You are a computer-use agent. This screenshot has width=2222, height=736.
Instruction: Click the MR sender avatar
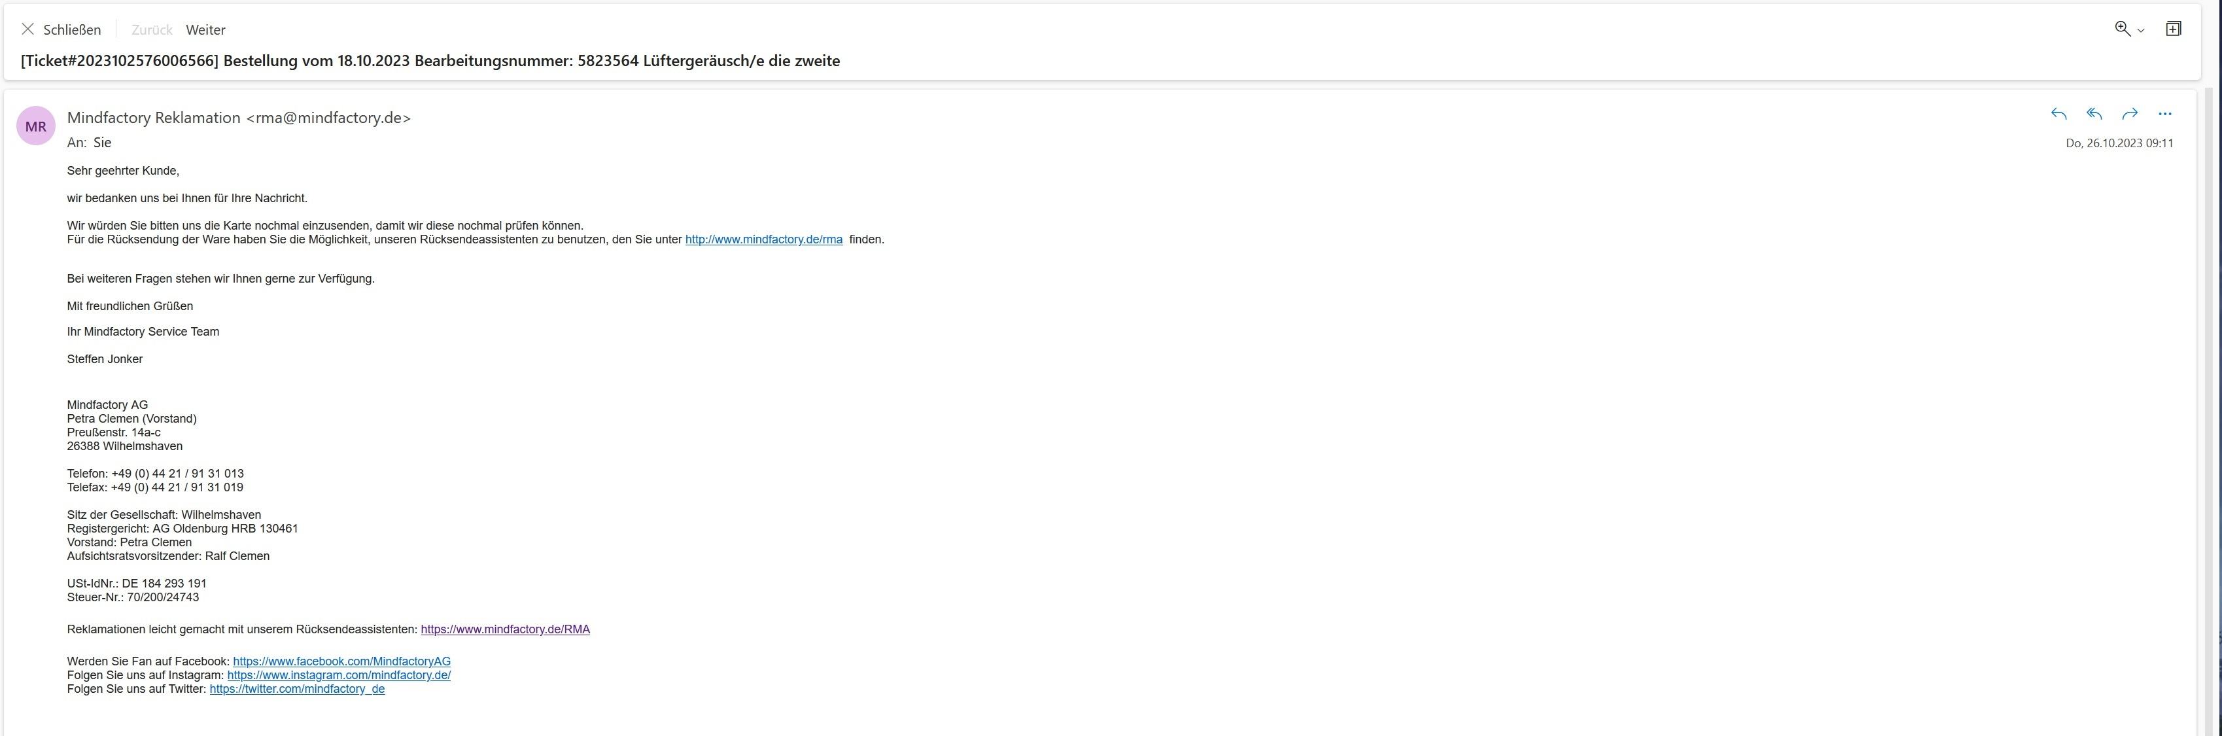click(x=36, y=126)
